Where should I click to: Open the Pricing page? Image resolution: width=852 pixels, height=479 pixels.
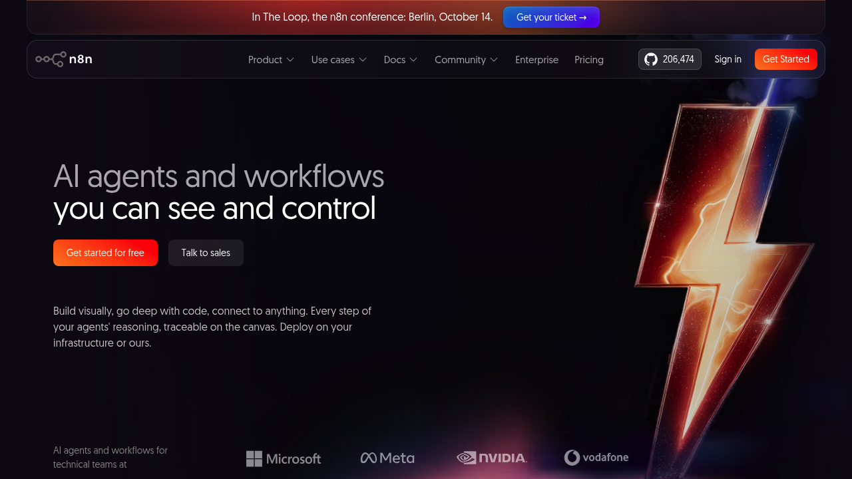(x=589, y=60)
